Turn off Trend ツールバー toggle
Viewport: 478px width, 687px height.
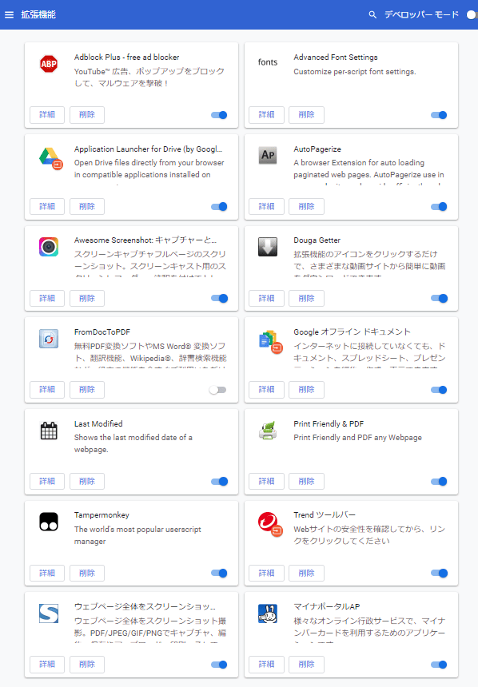click(x=439, y=573)
